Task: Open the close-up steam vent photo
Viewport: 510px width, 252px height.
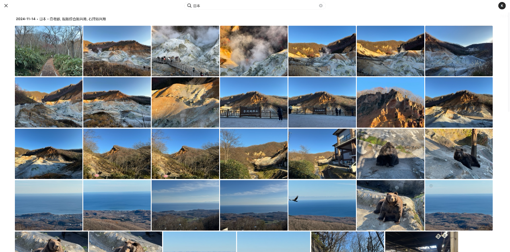Action: [x=254, y=51]
